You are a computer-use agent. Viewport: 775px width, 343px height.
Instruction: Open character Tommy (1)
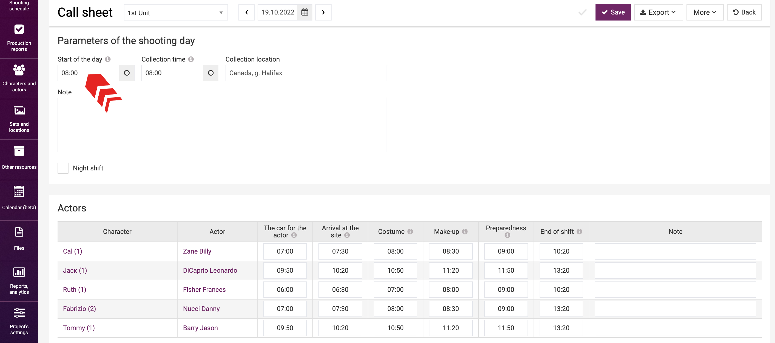(79, 328)
